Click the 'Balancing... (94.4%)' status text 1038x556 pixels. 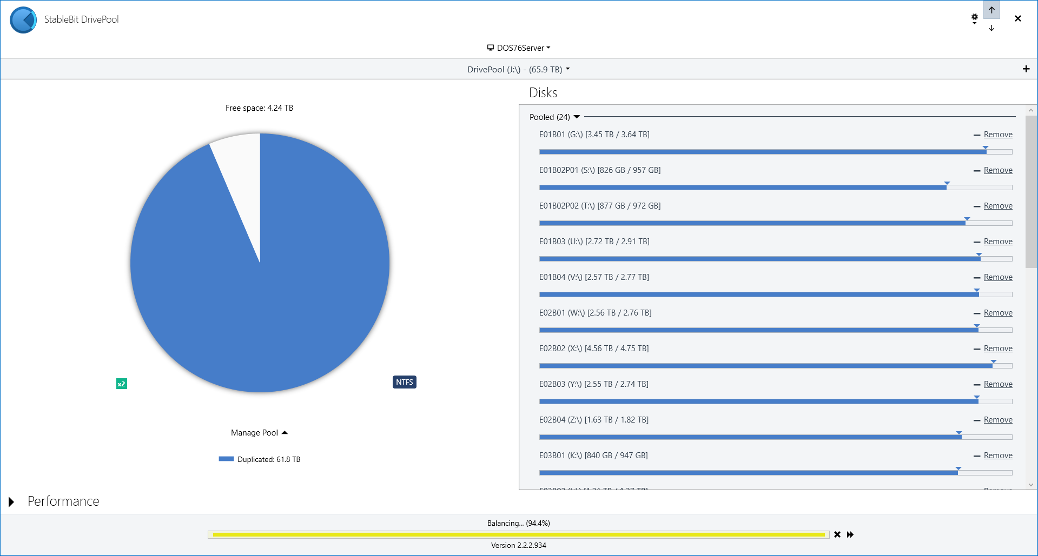click(518, 523)
